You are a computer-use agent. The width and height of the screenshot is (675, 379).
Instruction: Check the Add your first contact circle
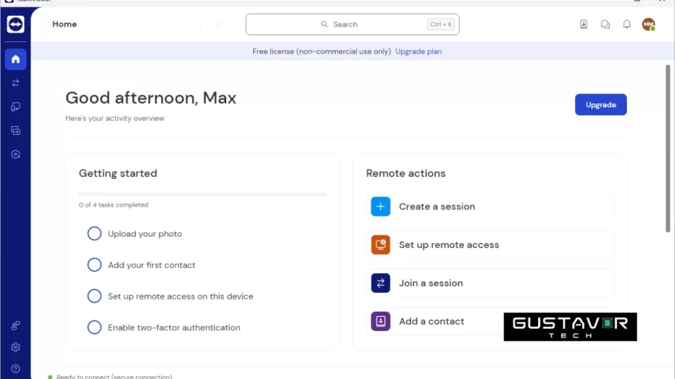pyautogui.click(x=94, y=265)
